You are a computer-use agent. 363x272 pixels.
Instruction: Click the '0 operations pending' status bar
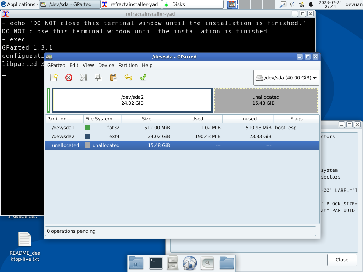[180, 231]
